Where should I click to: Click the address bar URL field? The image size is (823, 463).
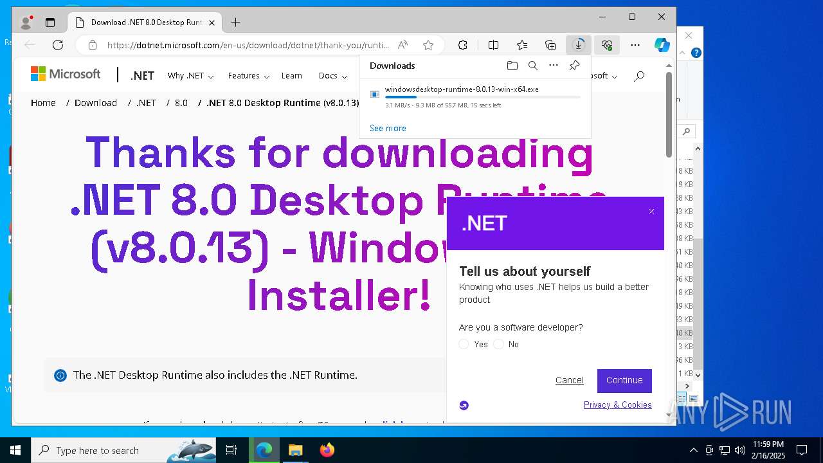[x=248, y=45]
